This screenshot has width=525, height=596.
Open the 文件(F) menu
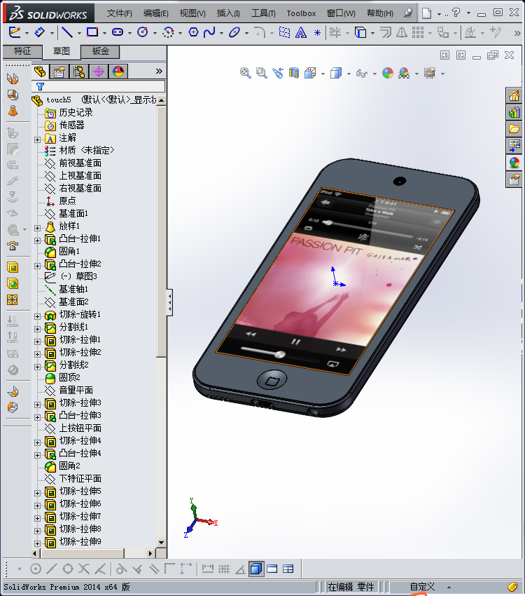[x=119, y=13]
